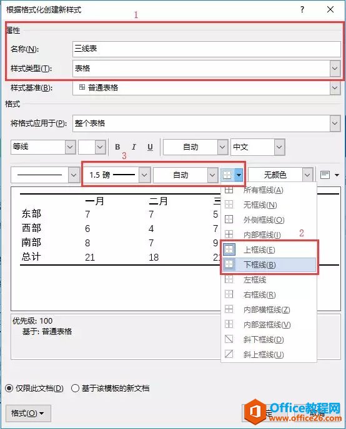Expand the alignment button dropdown arrow
Viewport: 346px width, 429px height.
337,175
